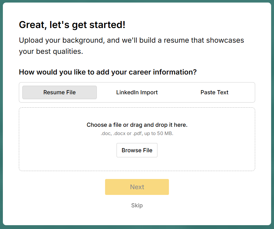Click the 'How would you like' question heading
The image size is (274, 229).
[108, 72]
